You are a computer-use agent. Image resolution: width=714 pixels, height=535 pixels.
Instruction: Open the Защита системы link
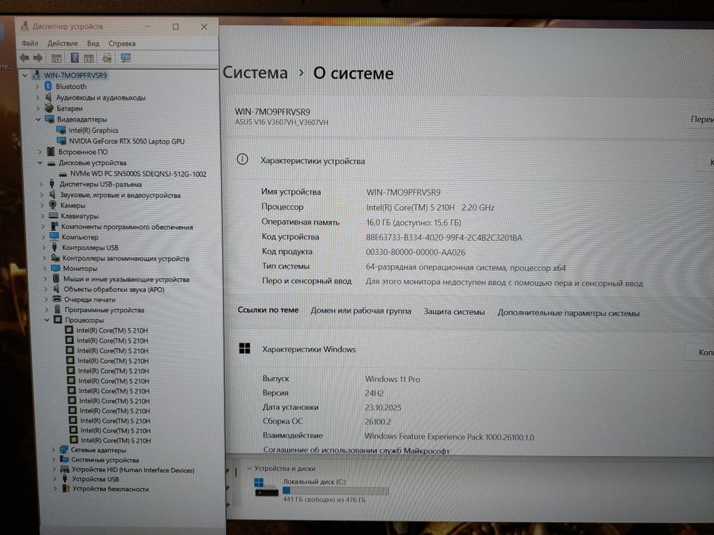[454, 312]
